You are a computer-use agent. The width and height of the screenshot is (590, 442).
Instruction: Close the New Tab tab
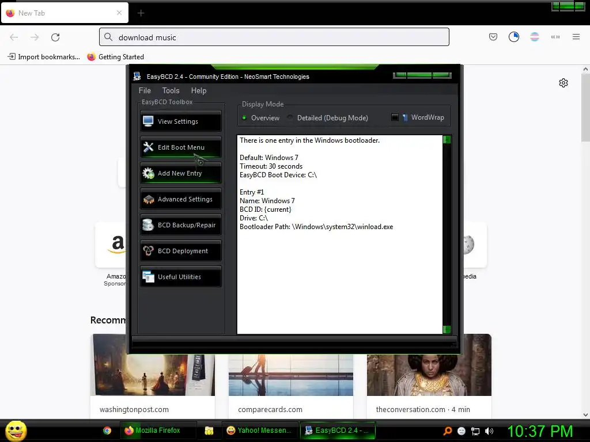point(119,13)
